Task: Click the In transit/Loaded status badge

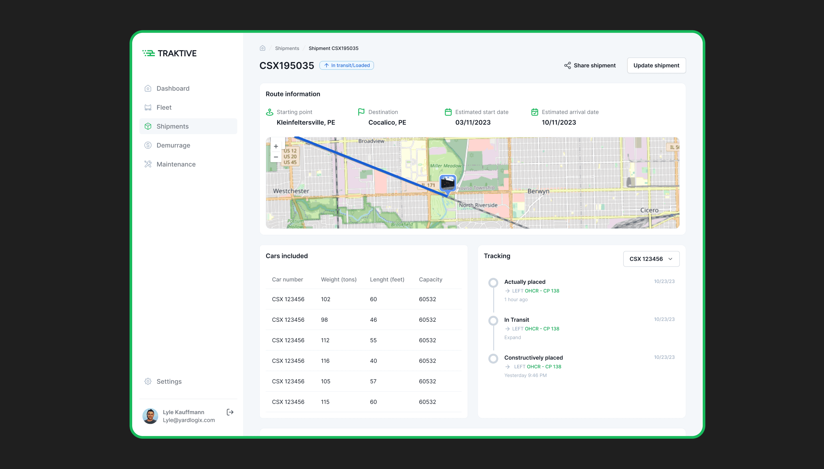Action: pyautogui.click(x=346, y=65)
